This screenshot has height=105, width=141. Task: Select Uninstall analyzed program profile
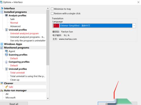(x=25, y=33)
